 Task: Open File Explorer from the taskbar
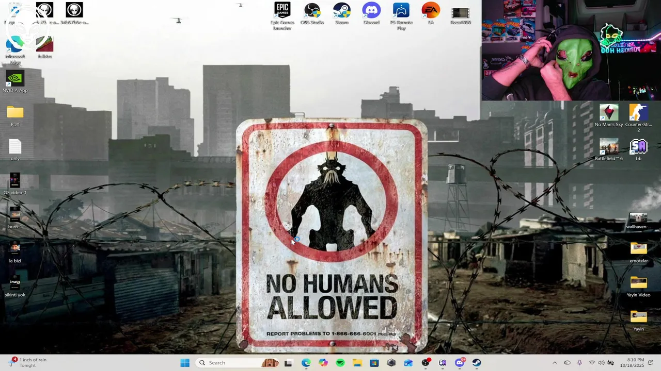(x=357, y=363)
